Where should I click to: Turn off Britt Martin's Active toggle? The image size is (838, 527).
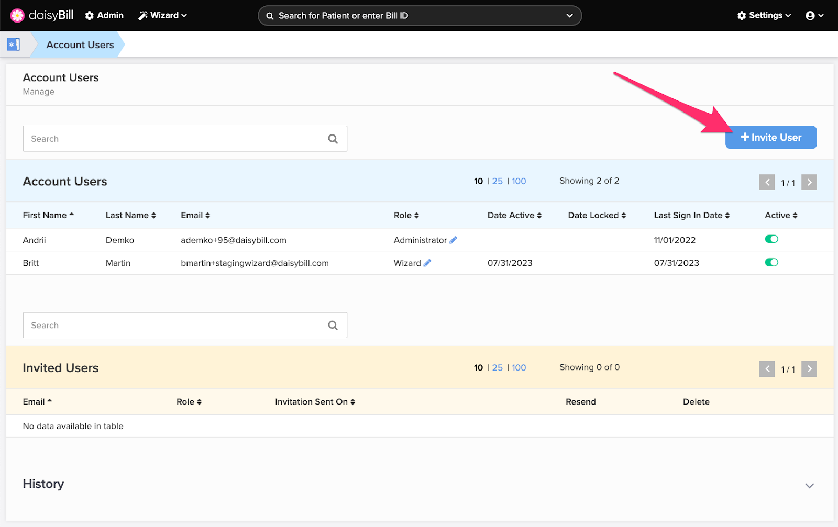coord(771,262)
